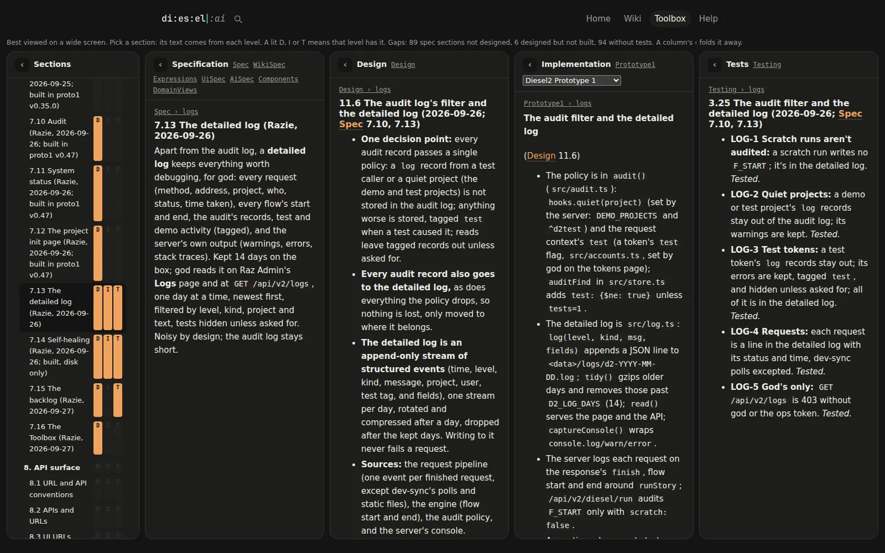The height and width of the screenshot is (553, 885).
Task: Collapse the Design column via its chevron button
Action: (345, 65)
